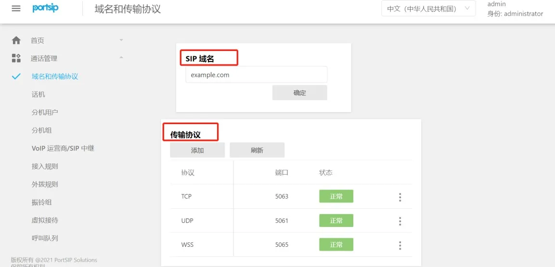Open VoIP 运营商/SIP 中继 menu item
The height and width of the screenshot is (267, 555).
63,148
